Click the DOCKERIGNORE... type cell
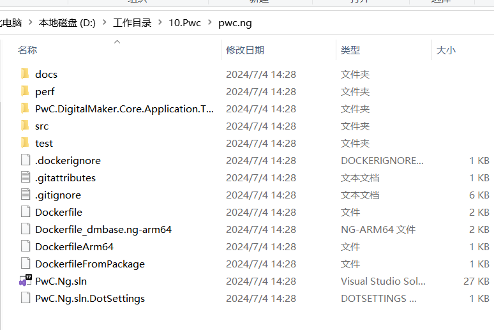Viewport: 494px width, 330px height. (x=382, y=161)
